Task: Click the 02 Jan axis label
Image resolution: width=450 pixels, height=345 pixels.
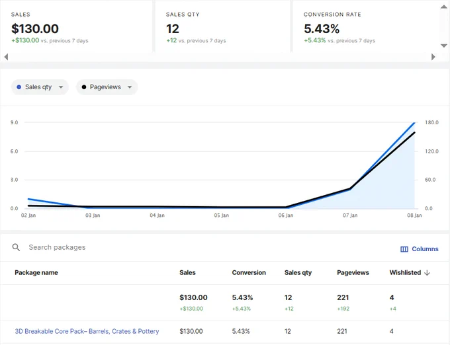Action: point(28,215)
